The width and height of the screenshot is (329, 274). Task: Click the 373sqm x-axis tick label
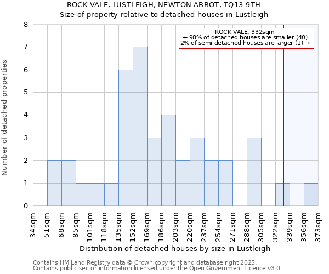pos(318,225)
